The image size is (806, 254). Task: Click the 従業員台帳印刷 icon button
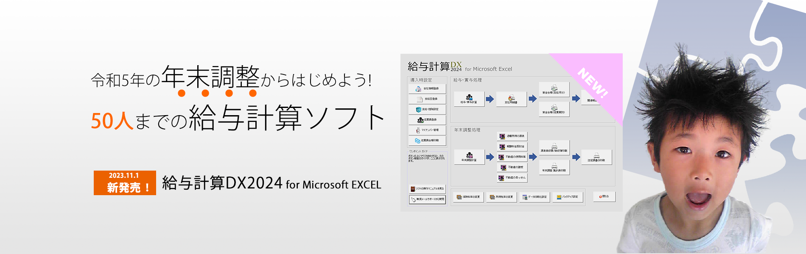(427, 141)
